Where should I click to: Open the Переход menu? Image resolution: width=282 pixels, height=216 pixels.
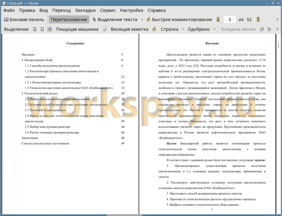61,10
